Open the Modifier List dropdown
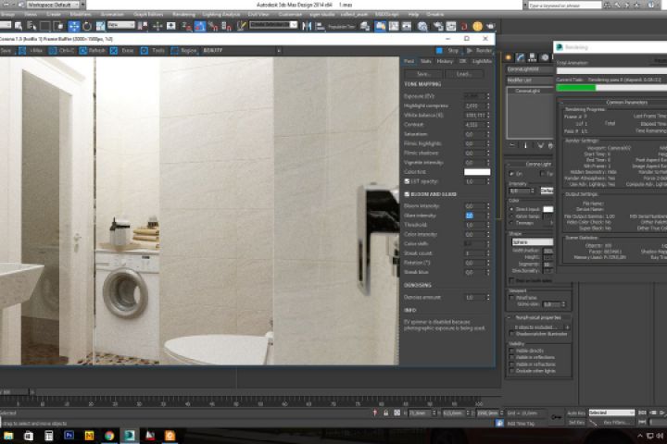 (x=530, y=80)
